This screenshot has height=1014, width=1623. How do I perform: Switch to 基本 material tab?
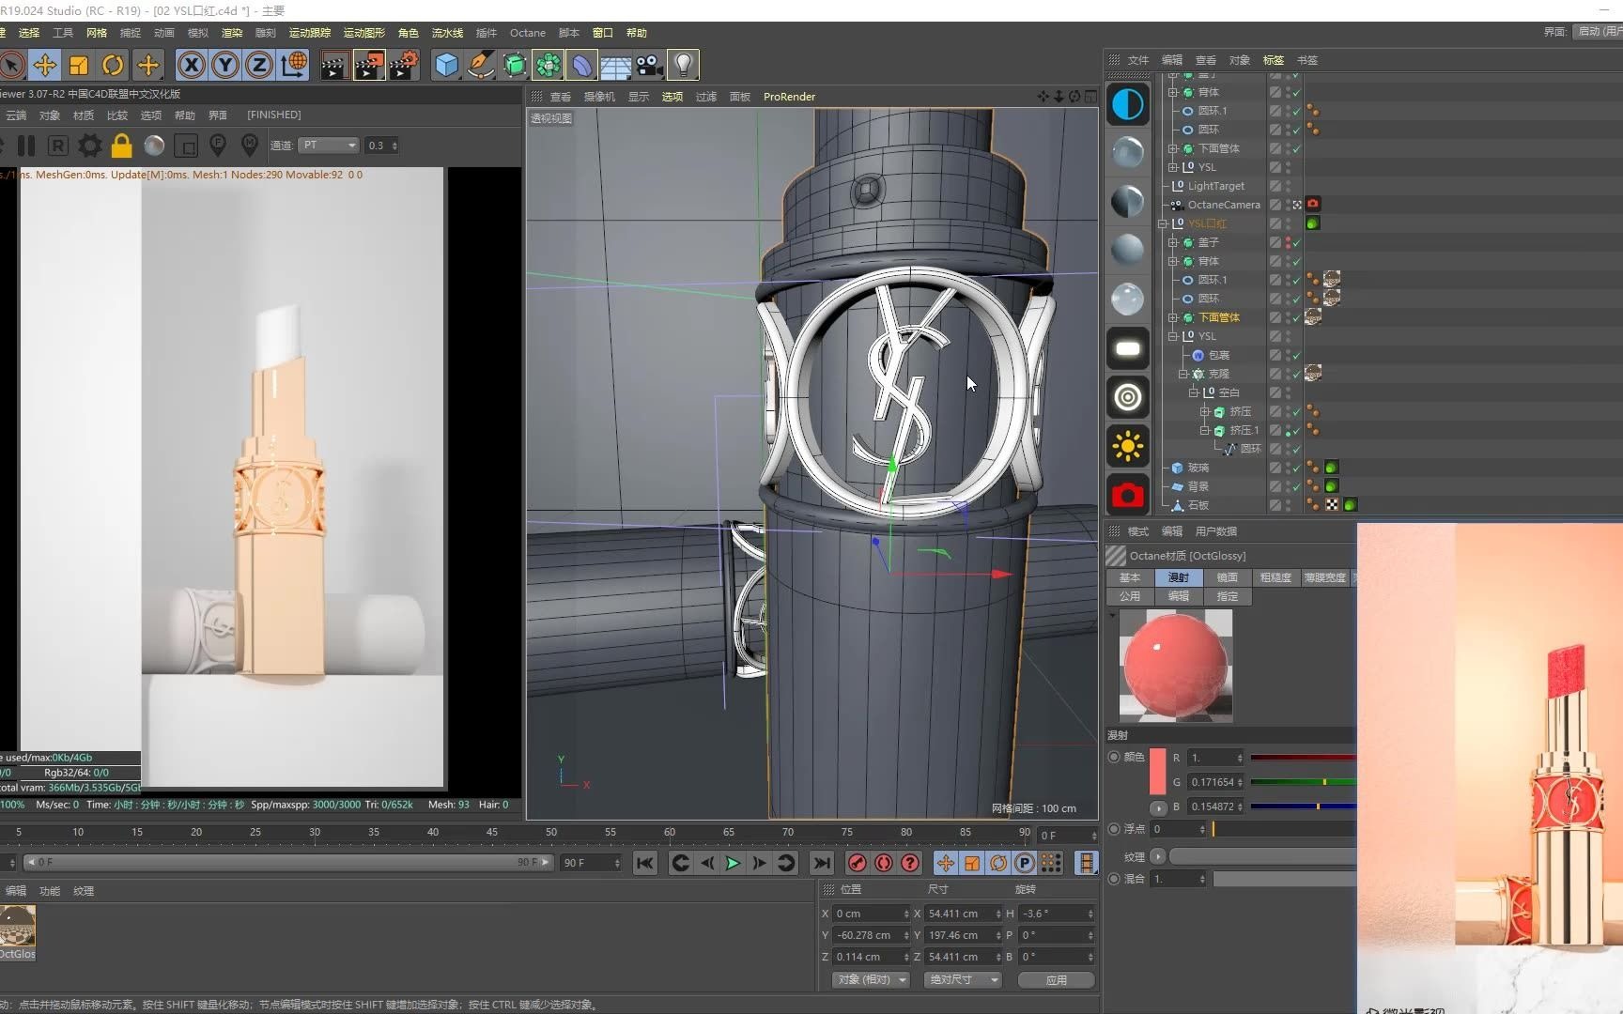(1130, 577)
